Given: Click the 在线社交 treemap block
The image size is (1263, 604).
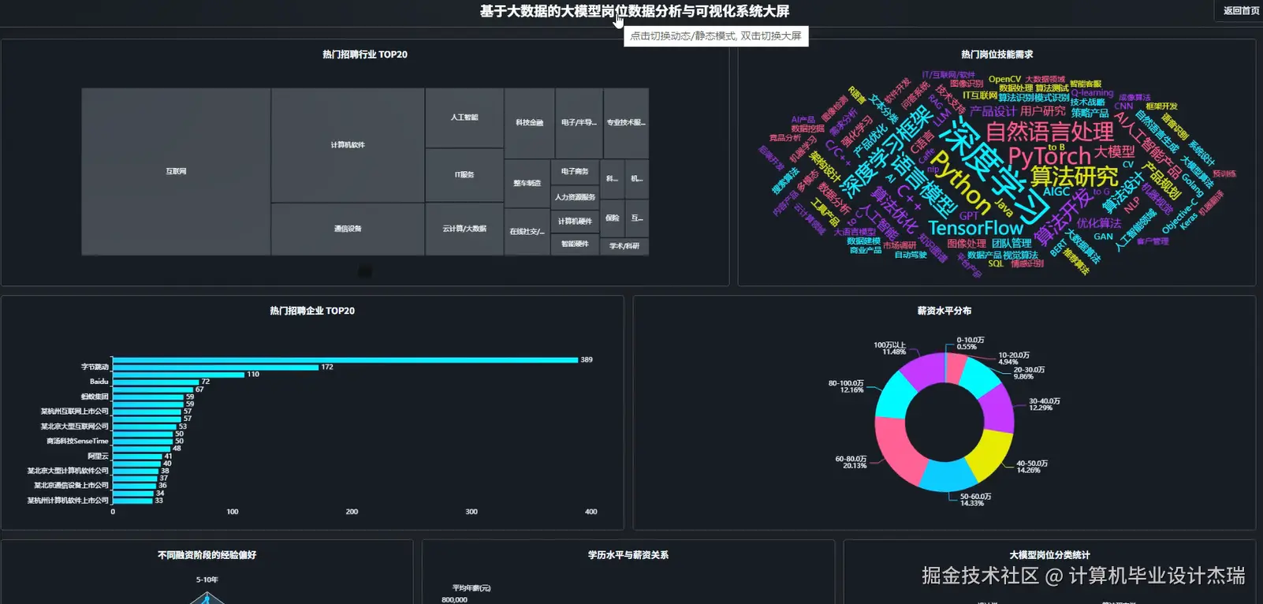Looking at the screenshot, I should click(527, 232).
